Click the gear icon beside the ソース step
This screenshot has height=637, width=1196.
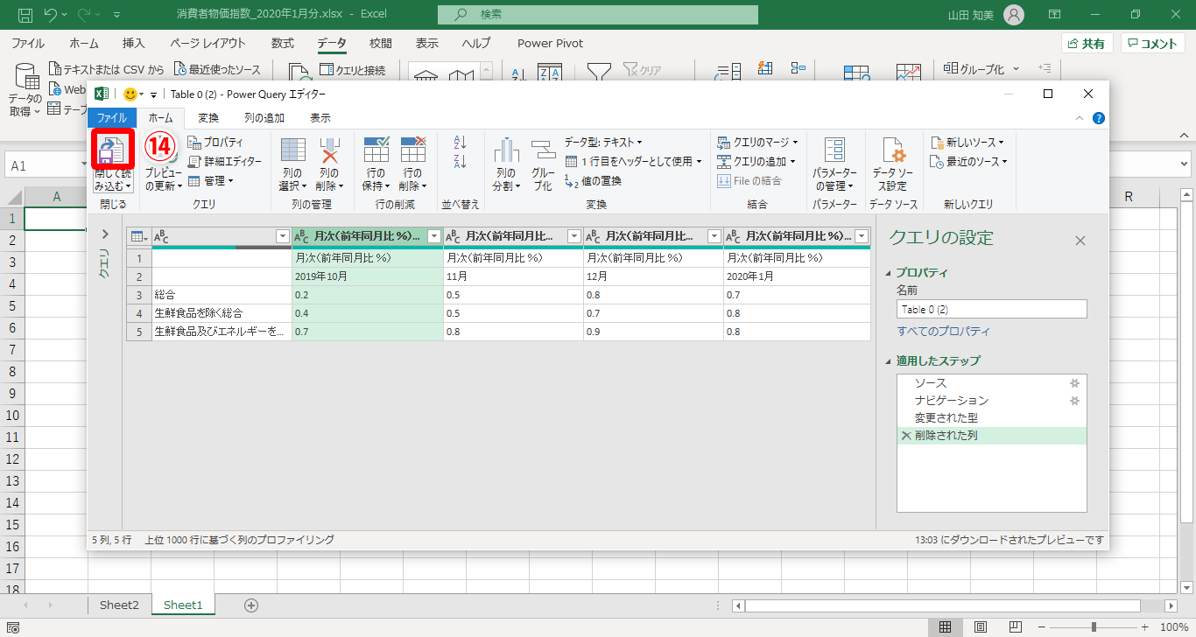(1074, 383)
